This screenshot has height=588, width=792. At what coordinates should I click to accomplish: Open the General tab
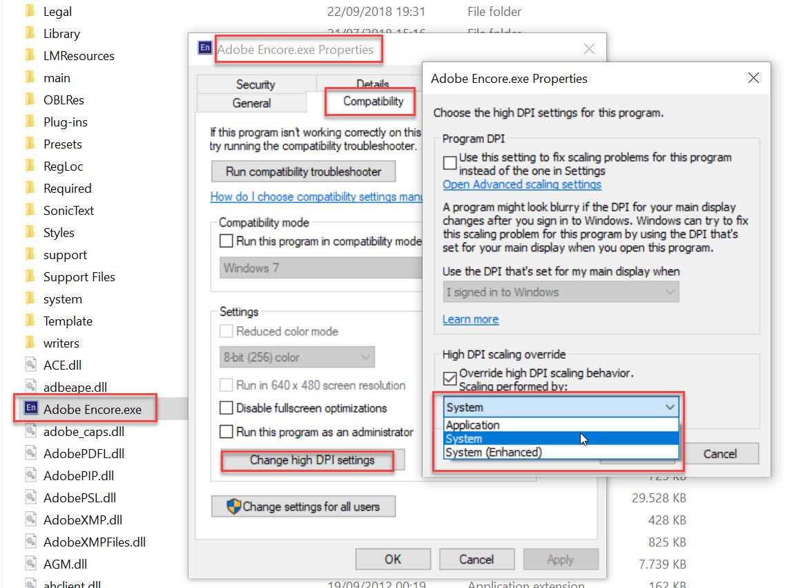[251, 103]
